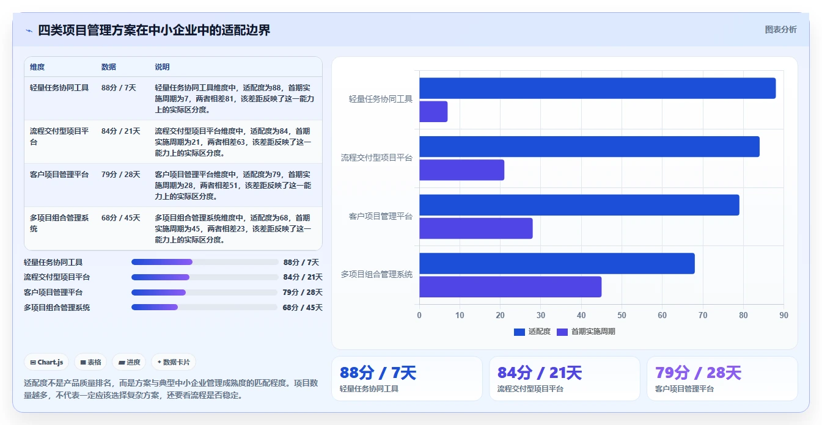Click the 适配度 bar for 轻量任务协同工具
This screenshot has width=822, height=425.
point(597,88)
